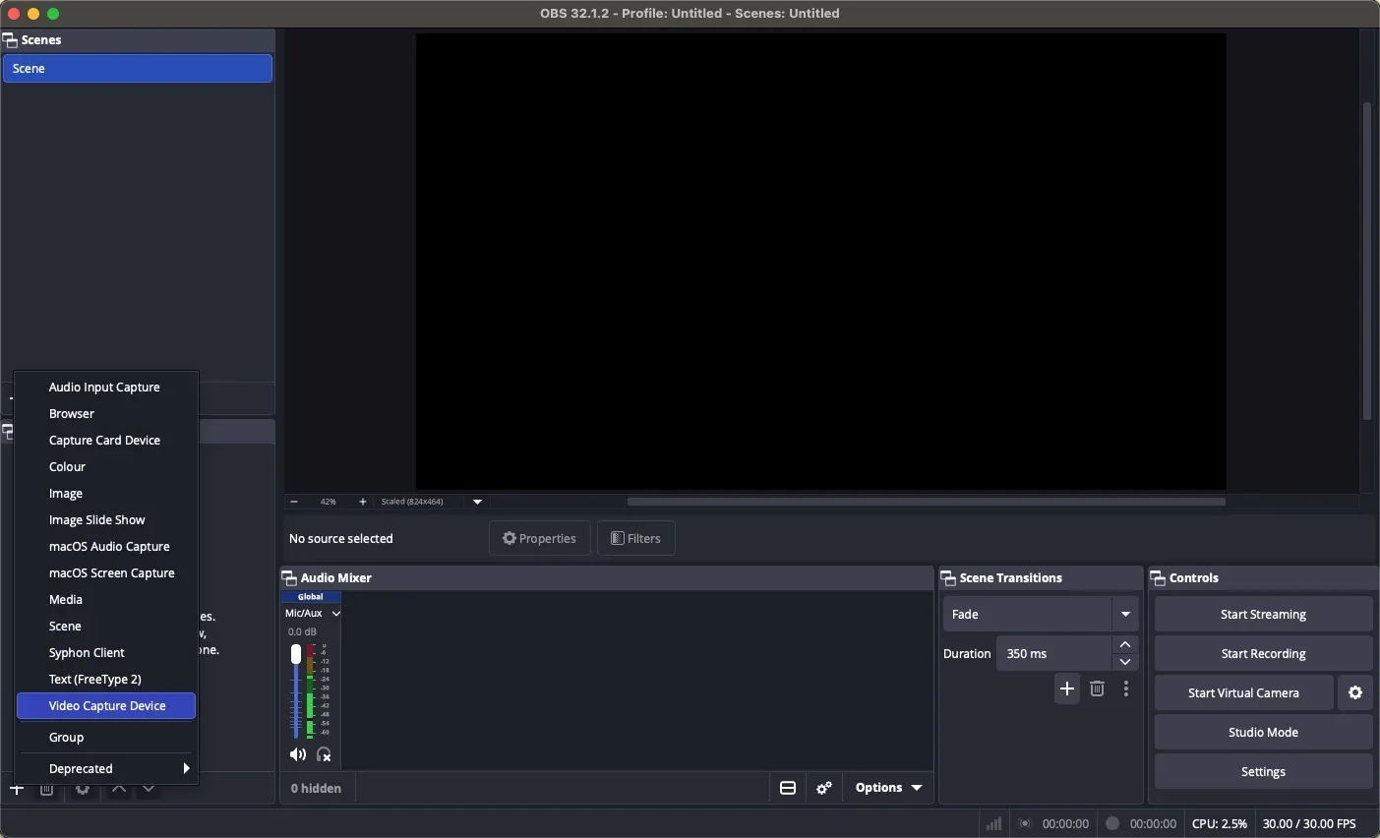Click the preview vertical scrollbar
The height and width of the screenshot is (838, 1380).
1367,261
